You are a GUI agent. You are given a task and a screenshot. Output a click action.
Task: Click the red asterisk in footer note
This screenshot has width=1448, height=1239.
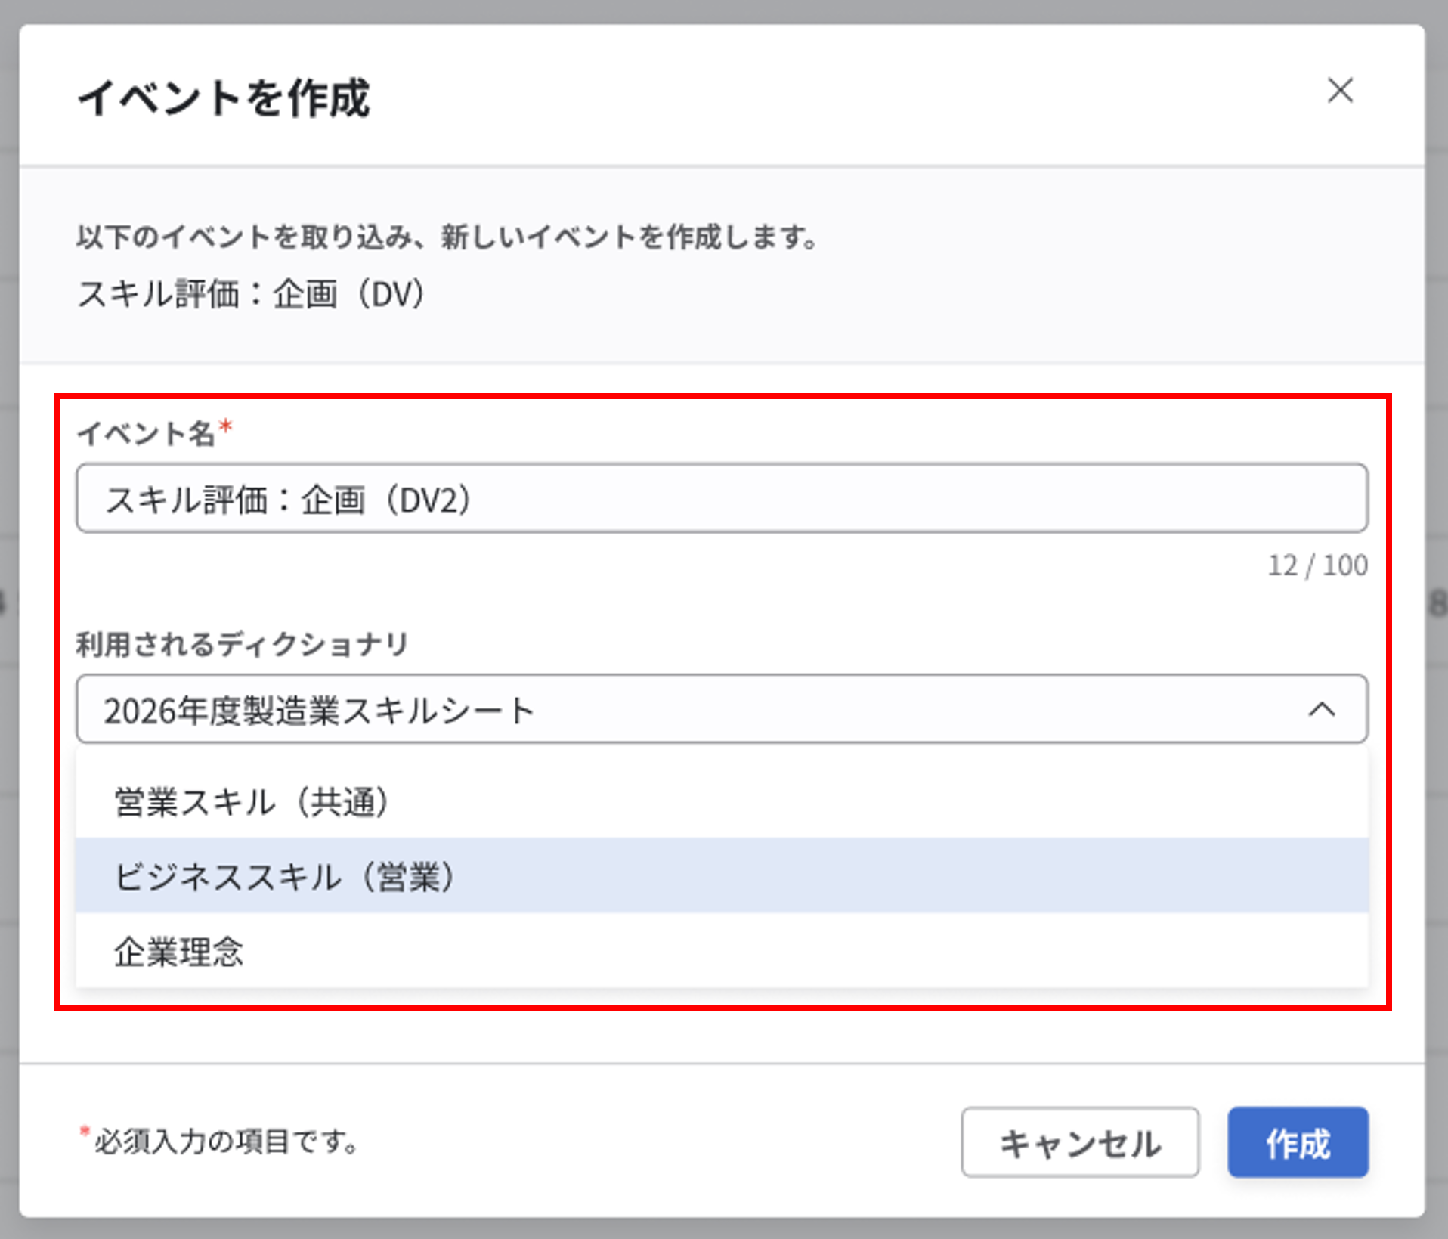tap(85, 1132)
